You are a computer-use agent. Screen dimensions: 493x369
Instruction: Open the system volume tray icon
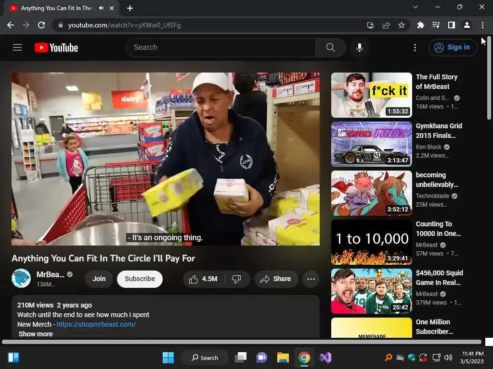point(448,357)
